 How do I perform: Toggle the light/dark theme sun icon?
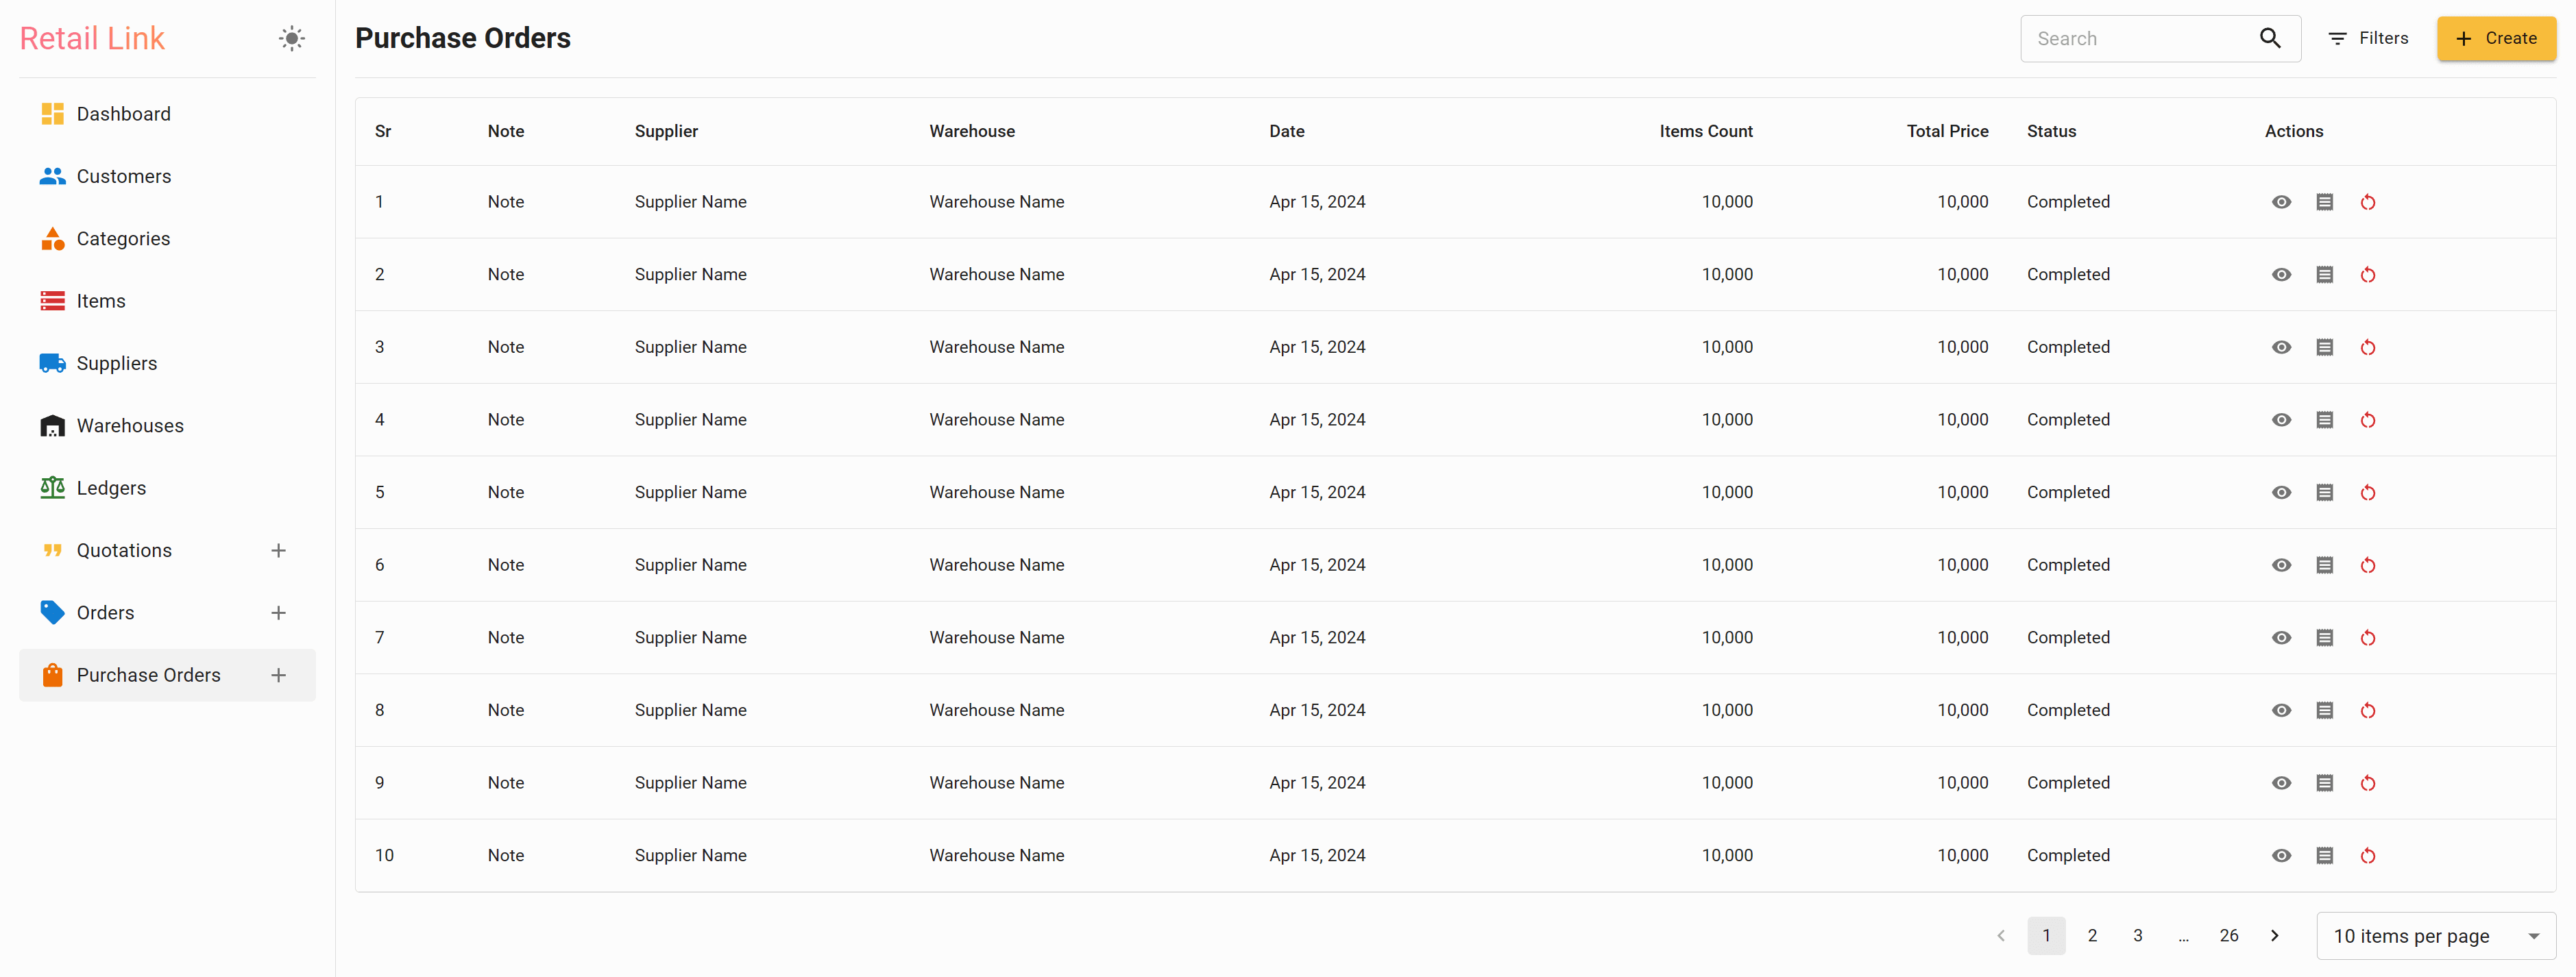[291, 39]
